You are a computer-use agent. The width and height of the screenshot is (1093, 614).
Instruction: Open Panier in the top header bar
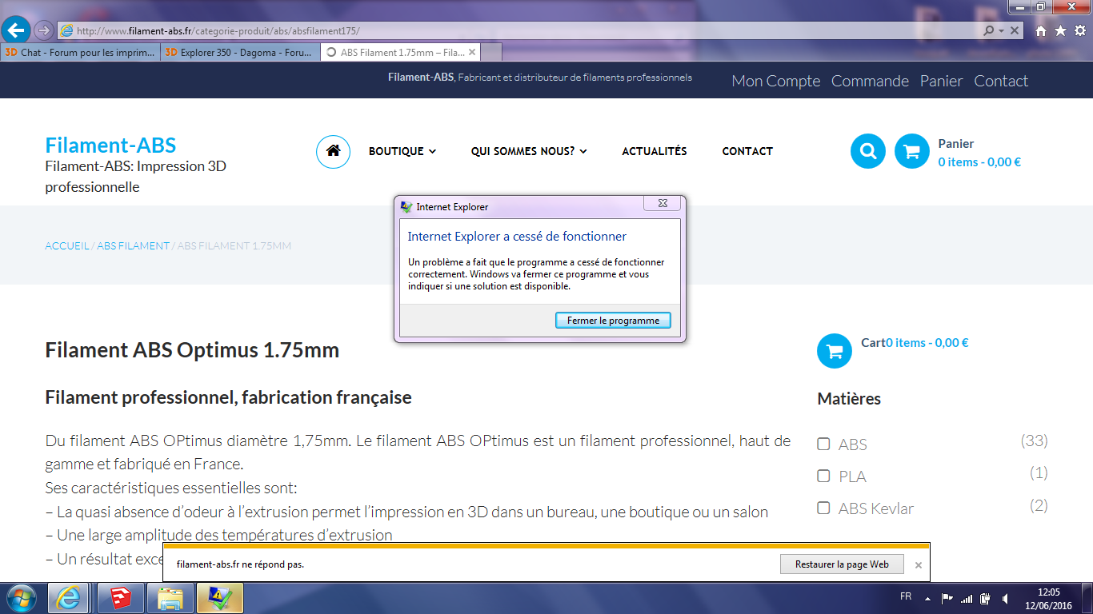coord(942,81)
